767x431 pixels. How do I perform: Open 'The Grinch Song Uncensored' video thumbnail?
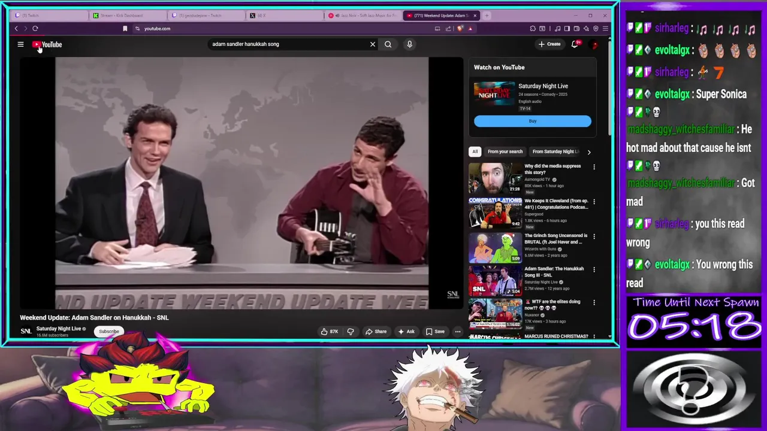(x=496, y=248)
